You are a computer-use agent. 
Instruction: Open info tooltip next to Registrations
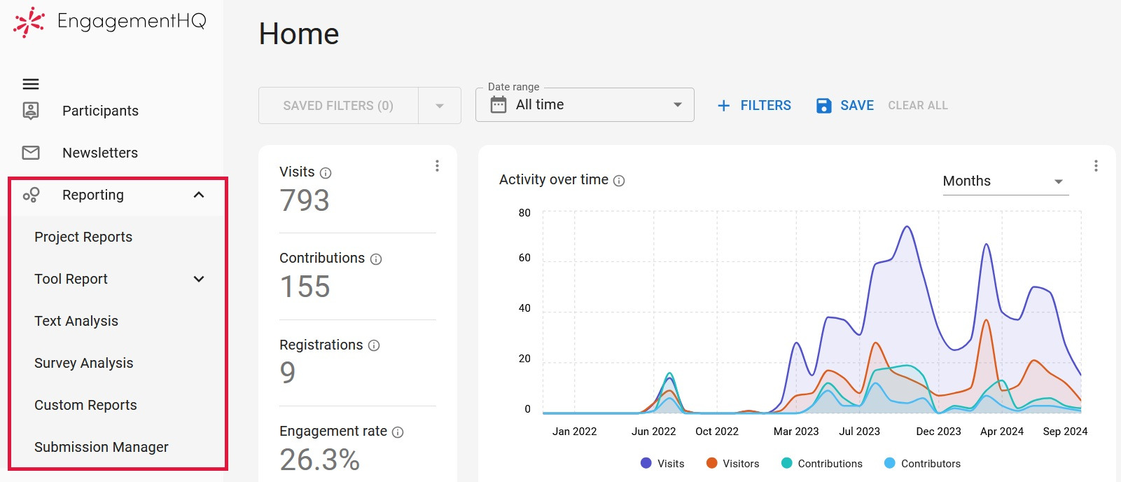pos(374,345)
